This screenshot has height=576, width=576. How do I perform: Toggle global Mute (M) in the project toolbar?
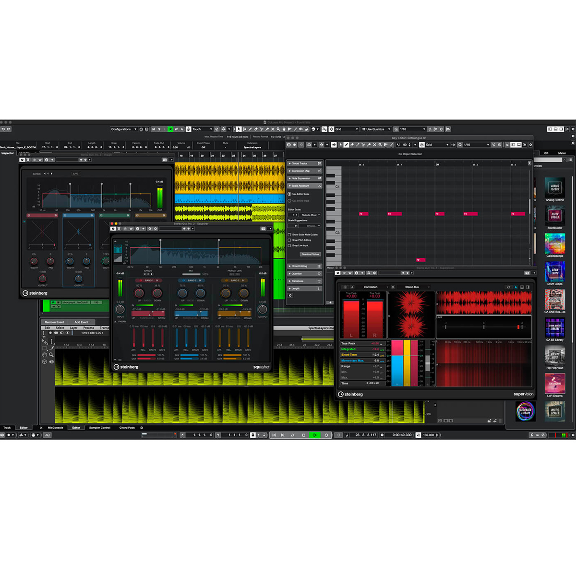[154, 129]
